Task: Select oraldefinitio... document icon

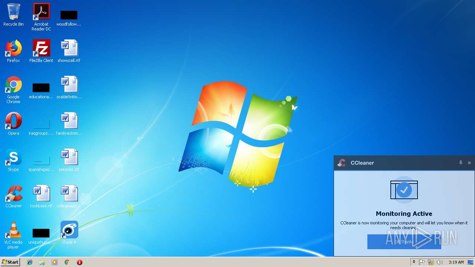Action: coord(69,88)
